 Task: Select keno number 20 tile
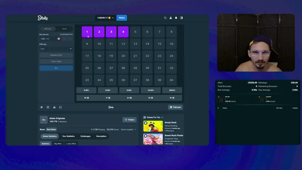click(123, 56)
